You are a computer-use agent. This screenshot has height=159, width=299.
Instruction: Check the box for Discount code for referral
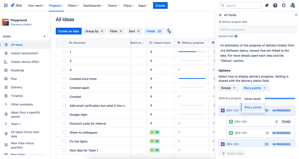[64, 123]
